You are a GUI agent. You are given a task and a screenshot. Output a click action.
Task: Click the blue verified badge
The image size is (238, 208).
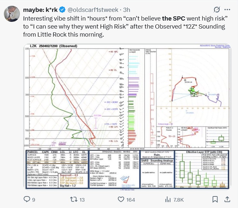click(62, 10)
